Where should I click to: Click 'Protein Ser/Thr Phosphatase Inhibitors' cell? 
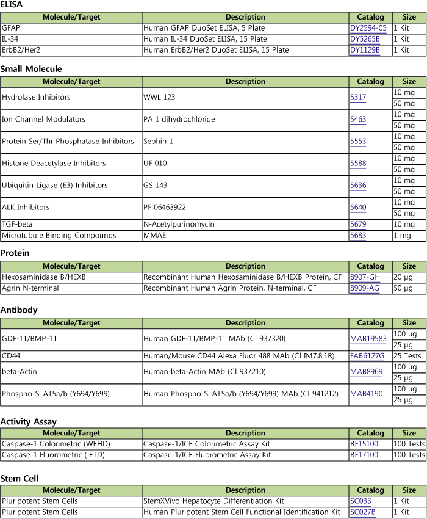tap(71, 142)
